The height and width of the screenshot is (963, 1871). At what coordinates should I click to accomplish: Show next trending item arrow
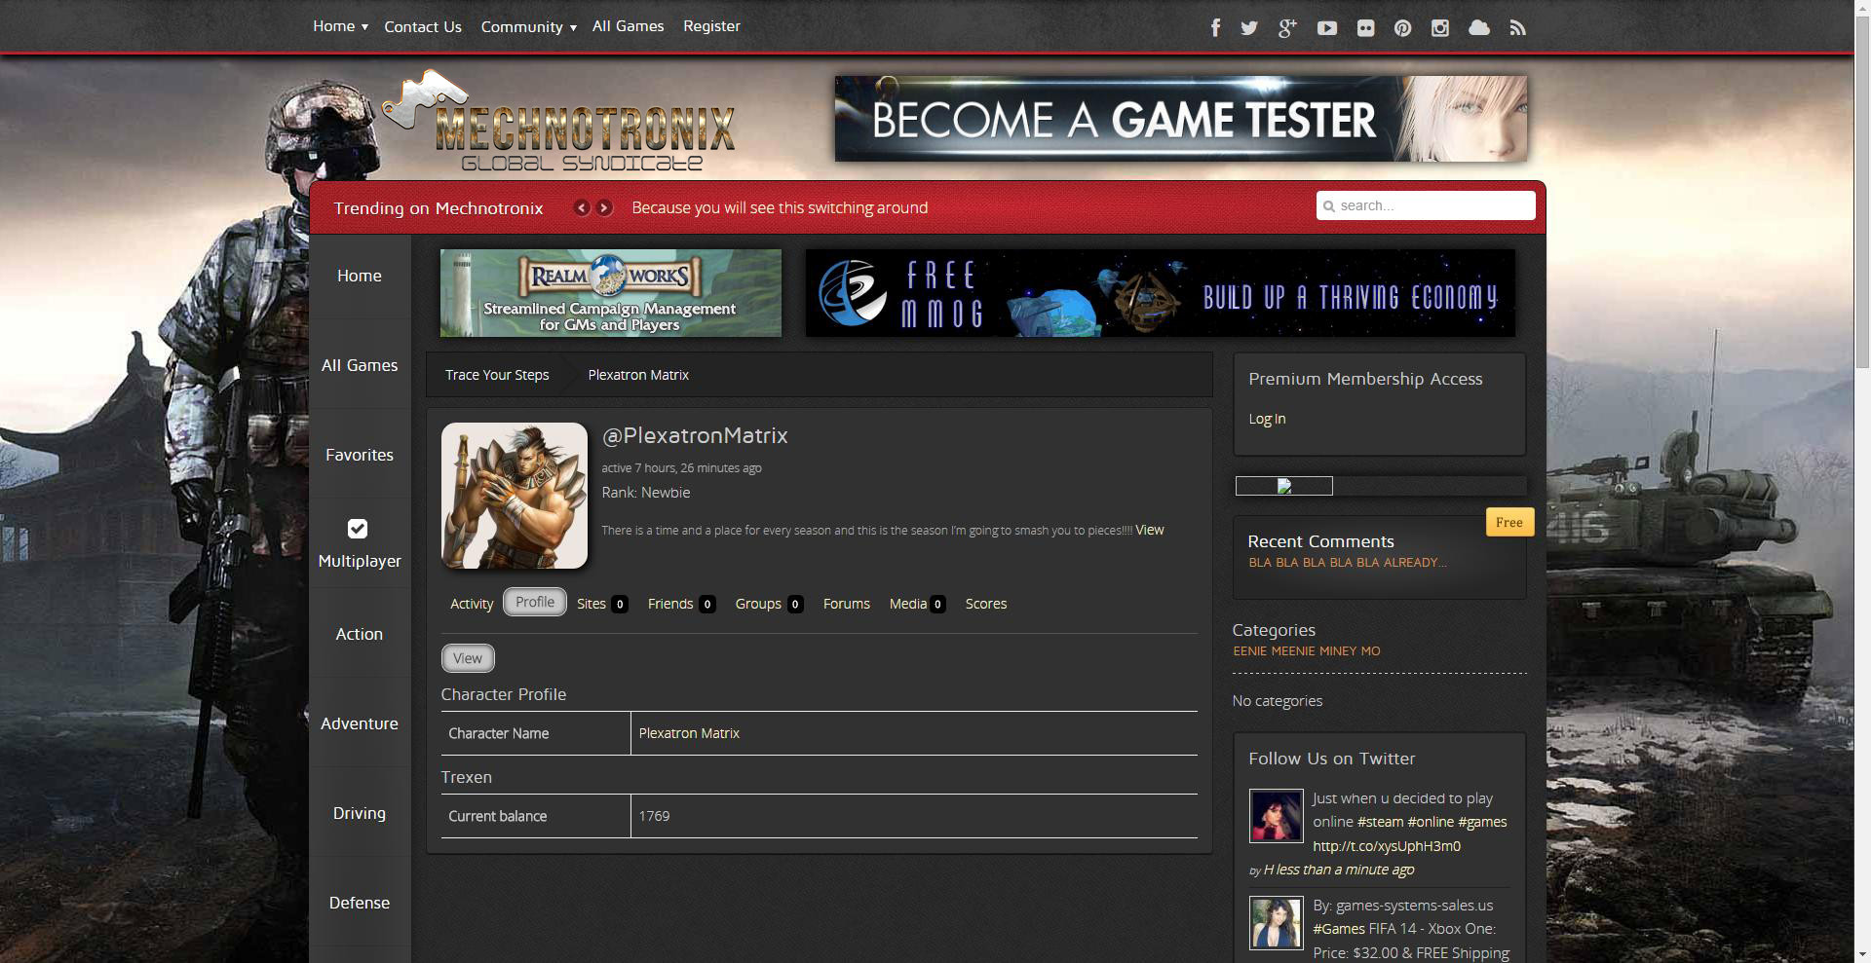click(605, 207)
